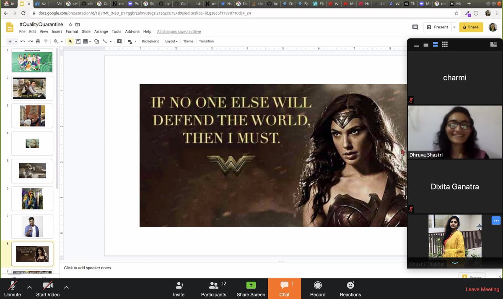503x299 pixels.
Task: Click Leave Meeting
Action: (482, 289)
